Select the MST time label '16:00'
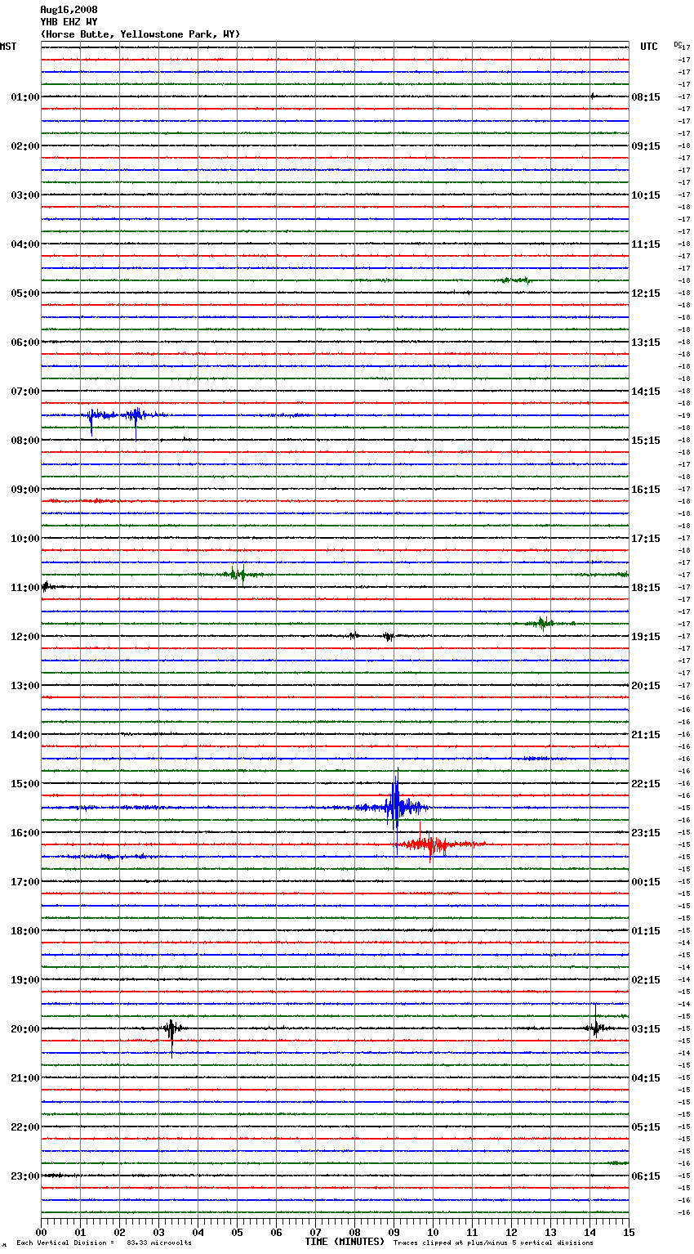 point(25,833)
